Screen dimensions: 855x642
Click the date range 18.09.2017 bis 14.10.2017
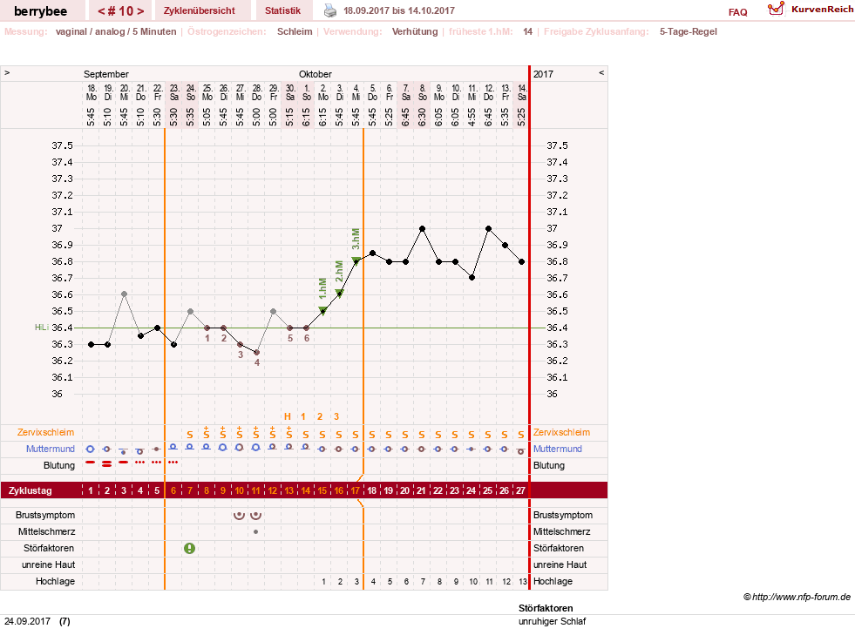pos(399,10)
